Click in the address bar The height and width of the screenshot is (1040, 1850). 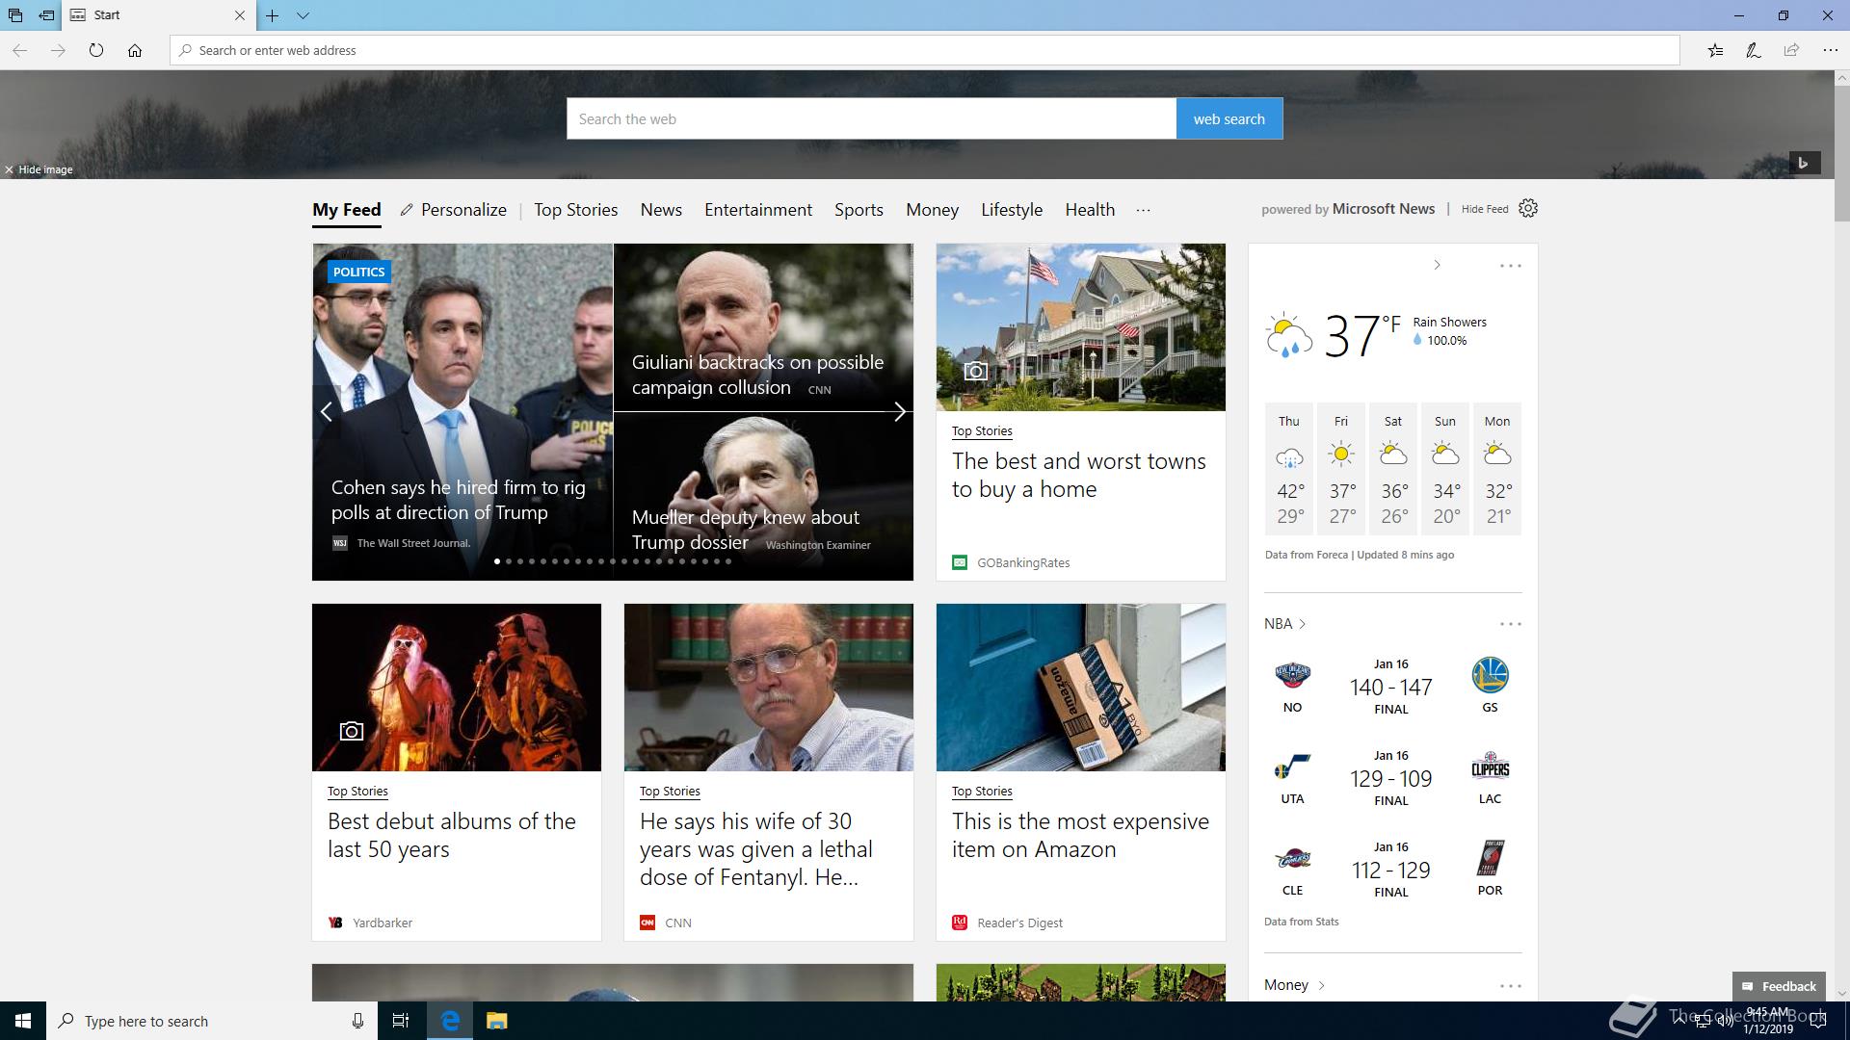tap(925, 50)
